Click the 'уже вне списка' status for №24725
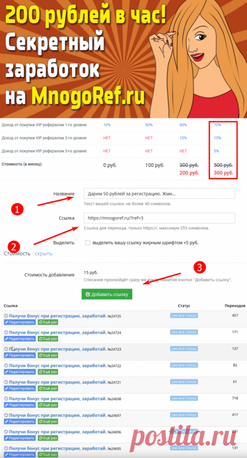This screenshot has height=458, width=247. [x=184, y=315]
